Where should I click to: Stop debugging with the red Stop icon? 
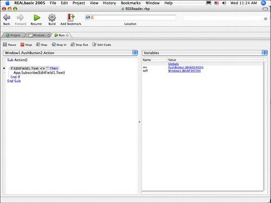point(22,44)
